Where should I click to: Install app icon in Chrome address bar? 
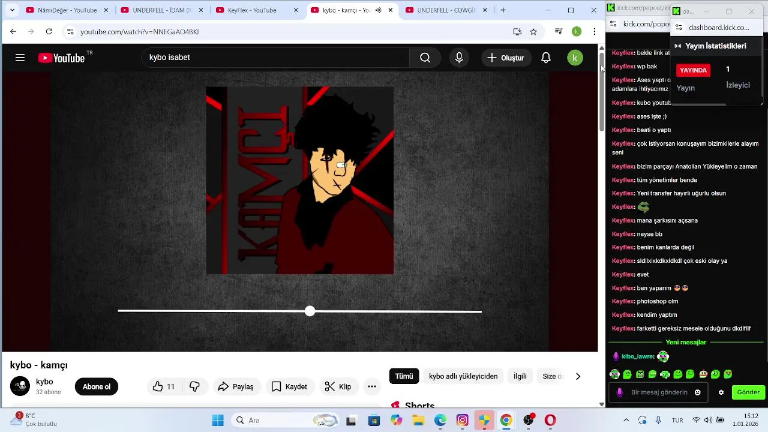517,31
